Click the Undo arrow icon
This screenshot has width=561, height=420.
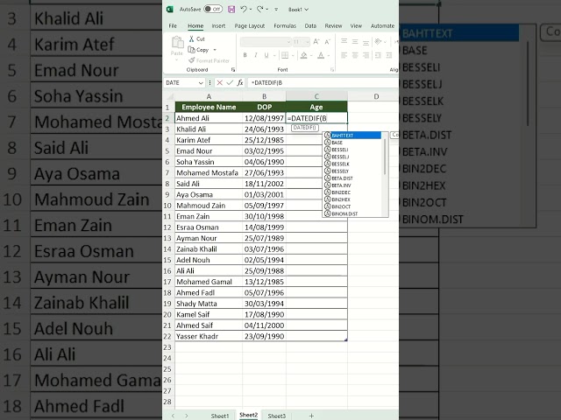point(244,10)
